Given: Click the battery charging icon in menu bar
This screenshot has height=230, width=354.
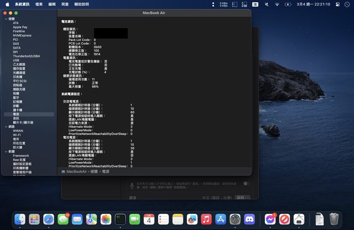Looking at the screenshot, I should coord(288,4).
